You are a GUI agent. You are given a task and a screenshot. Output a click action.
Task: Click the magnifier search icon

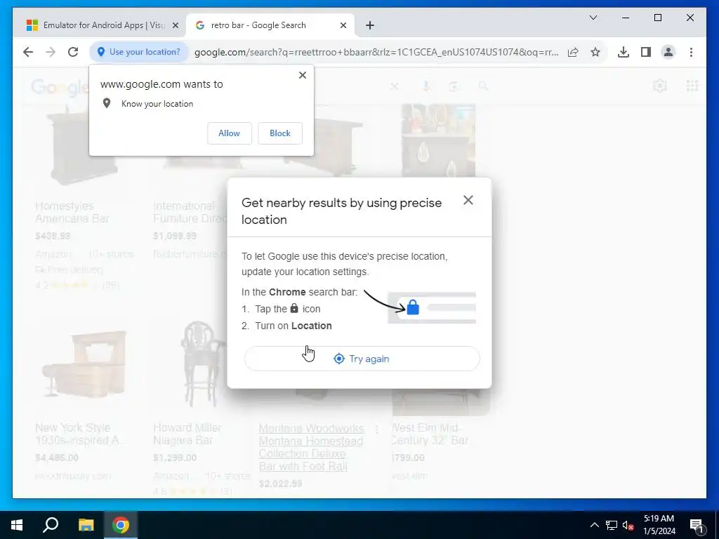pyautogui.click(x=483, y=86)
